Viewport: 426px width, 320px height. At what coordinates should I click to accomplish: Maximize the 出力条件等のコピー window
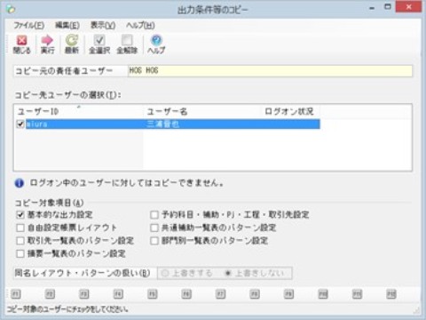388,7
